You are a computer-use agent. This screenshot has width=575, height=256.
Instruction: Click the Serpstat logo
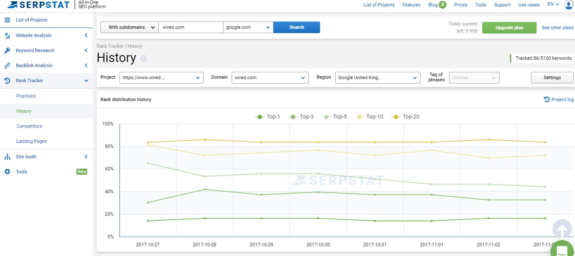(x=38, y=5)
